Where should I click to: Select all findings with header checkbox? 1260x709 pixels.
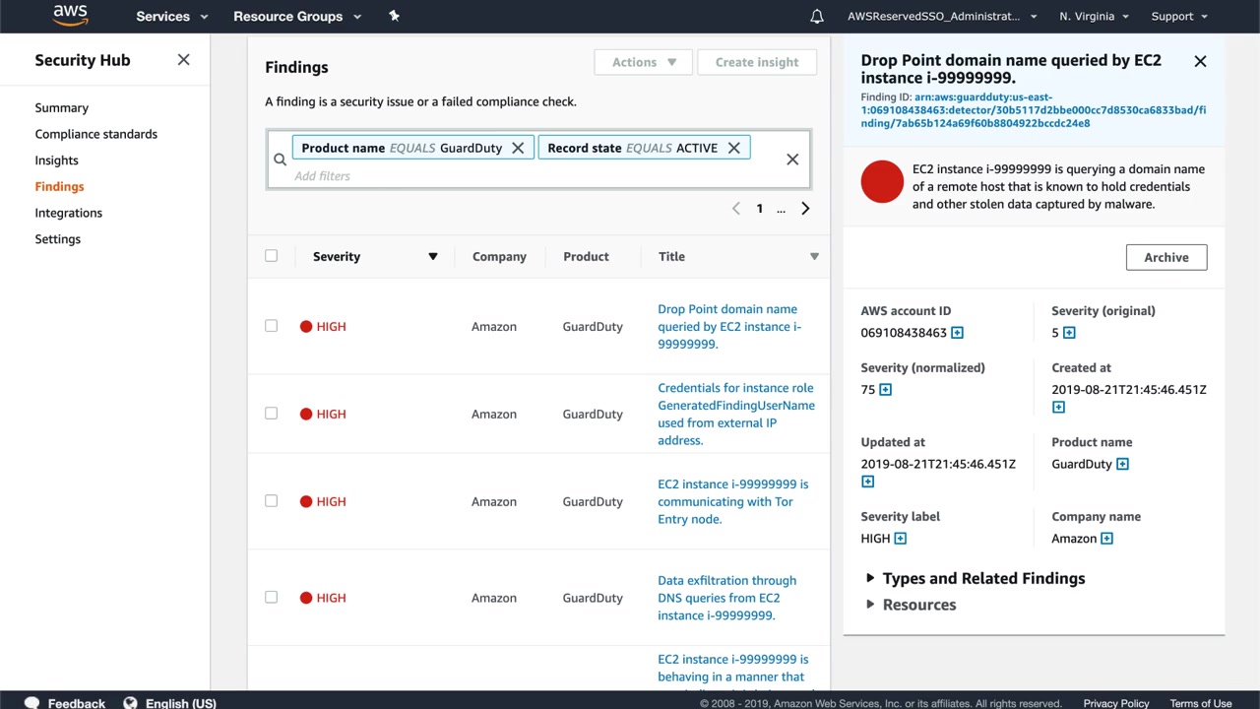271,256
